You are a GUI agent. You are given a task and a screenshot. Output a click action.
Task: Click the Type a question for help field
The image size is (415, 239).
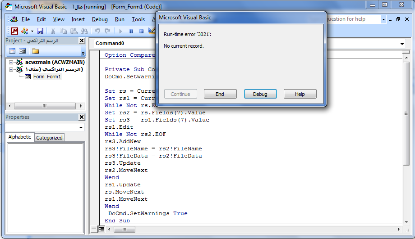tap(354, 19)
